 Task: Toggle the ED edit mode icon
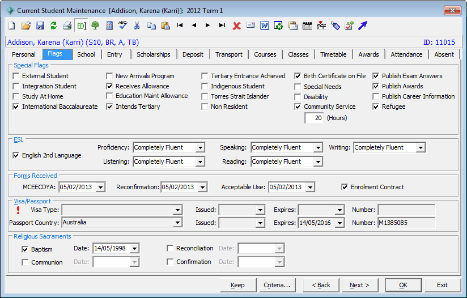[x=81, y=25]
